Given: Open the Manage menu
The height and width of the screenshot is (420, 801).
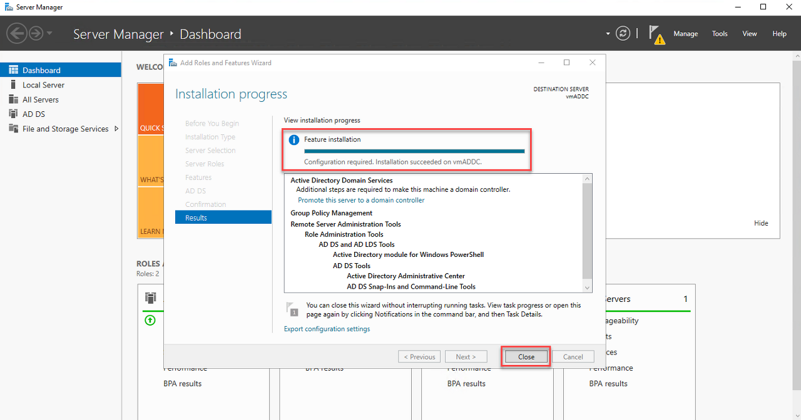Looking at the screenshot, I should 685,34.
